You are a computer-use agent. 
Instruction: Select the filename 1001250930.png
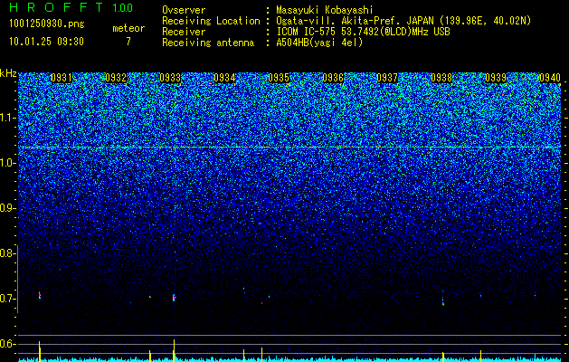pos(46,24)
